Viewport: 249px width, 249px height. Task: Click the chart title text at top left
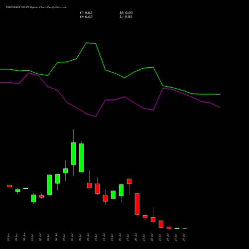36,7
